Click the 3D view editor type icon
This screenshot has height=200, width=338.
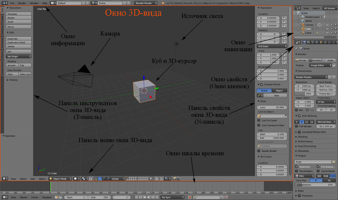[x=5, y=179]
